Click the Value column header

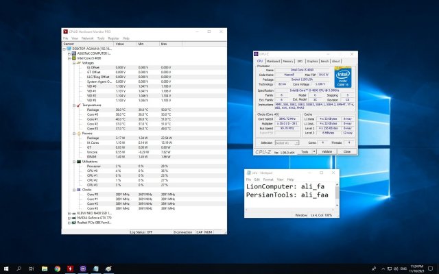(120, 44)
